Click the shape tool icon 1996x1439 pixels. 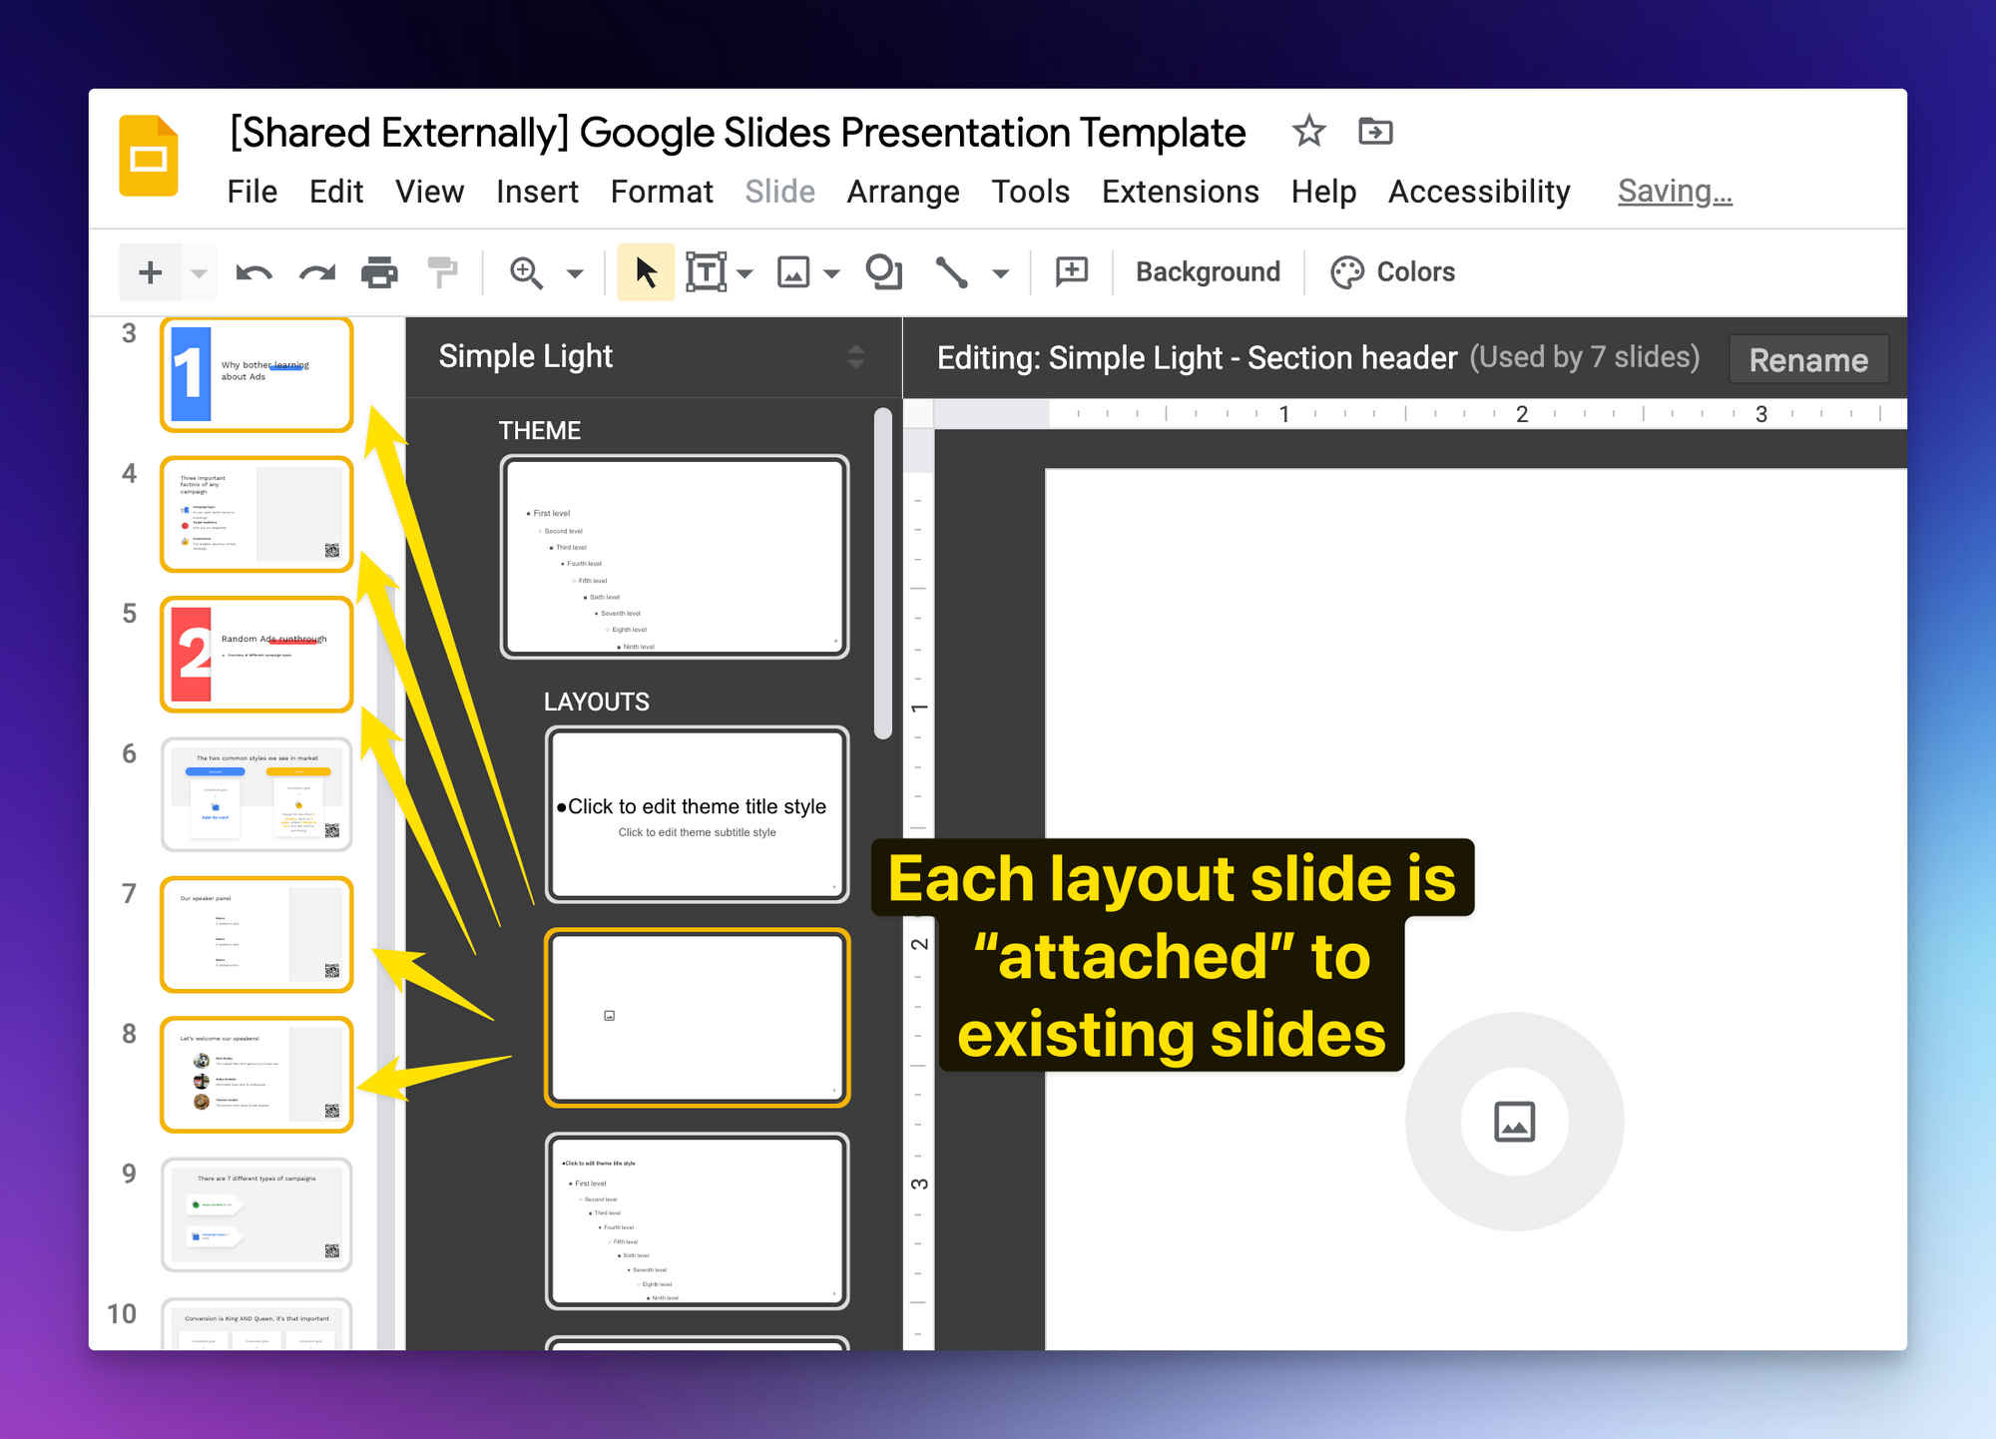(884, 272)
